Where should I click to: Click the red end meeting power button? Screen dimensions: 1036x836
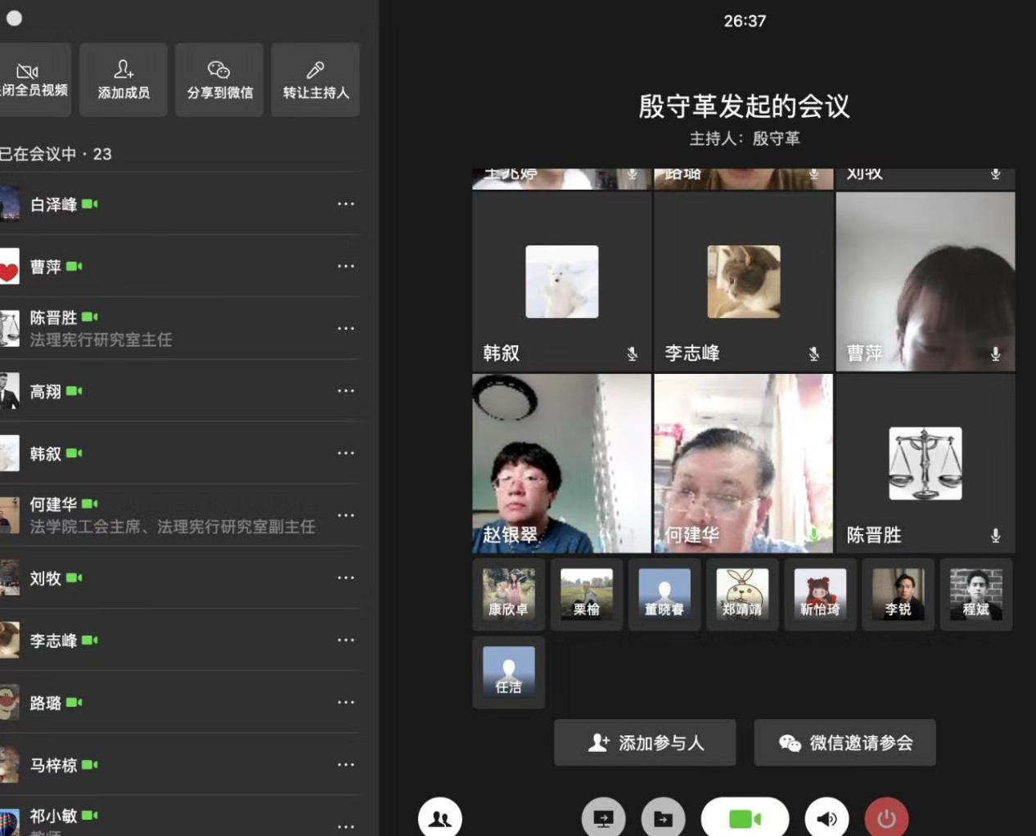886,818
